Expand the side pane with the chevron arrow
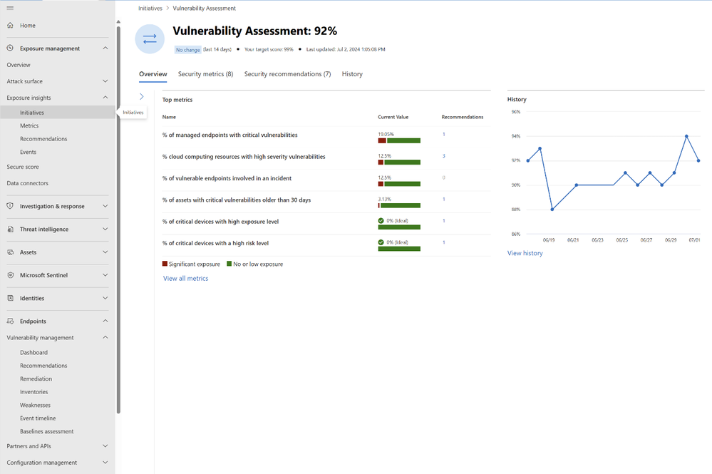The width and height of the screenshot is (712, 474). (x=142, y=96)
